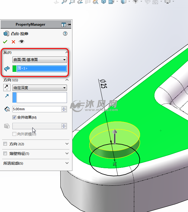The image size is (188, 212).
Task: Click the direction of extrusion arrow icon
Action: [7, 96]
